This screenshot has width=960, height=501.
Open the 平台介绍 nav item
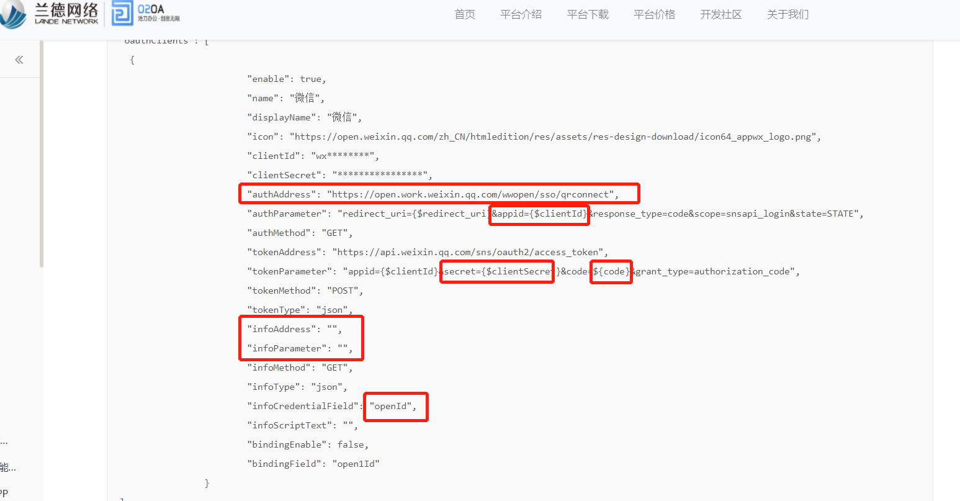pyautogui.click(x=521, y=14)
